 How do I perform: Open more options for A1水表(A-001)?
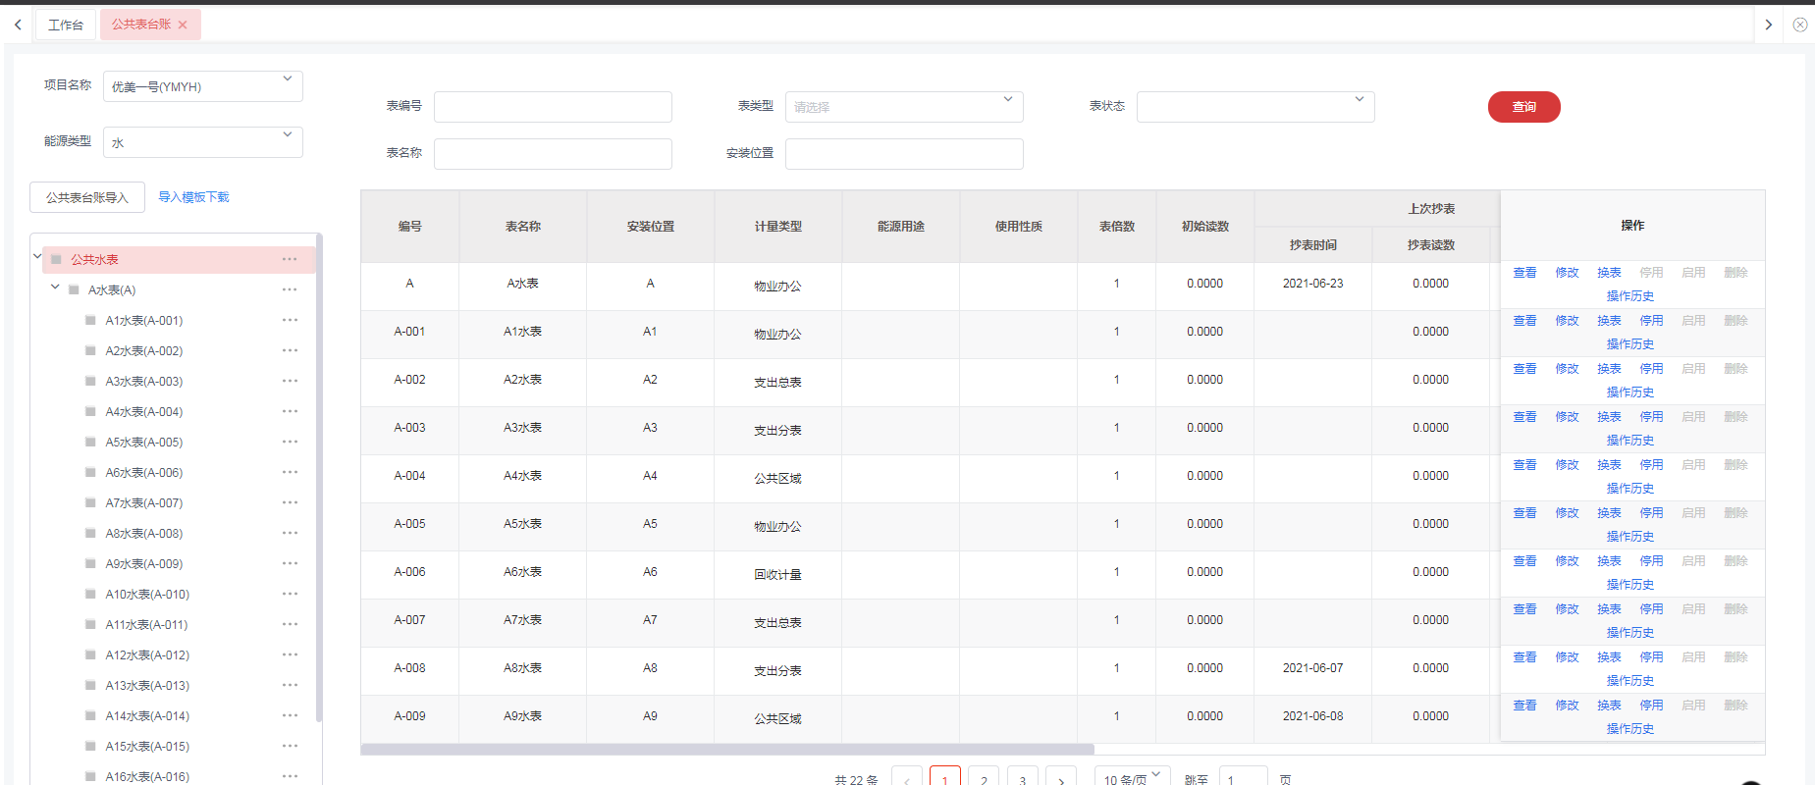click(x=290, y=320)
